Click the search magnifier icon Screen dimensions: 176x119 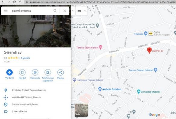pos(55,11)
